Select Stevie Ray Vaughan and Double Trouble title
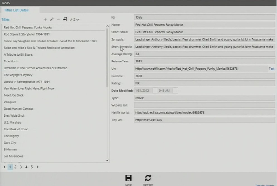277x186 pixels. click(54, 41)
